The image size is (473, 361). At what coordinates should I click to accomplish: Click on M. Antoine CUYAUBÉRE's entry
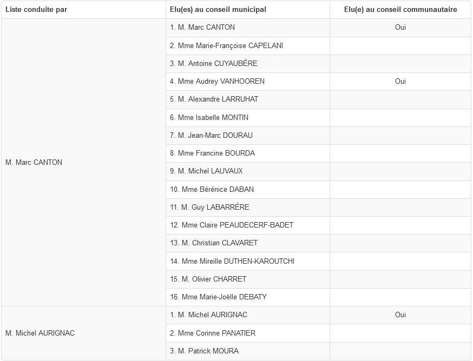[213, 63]
